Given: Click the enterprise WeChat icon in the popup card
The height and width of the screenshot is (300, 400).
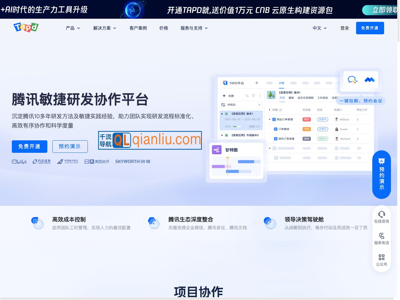Looking at the screenshot, I should pos(352,80).
